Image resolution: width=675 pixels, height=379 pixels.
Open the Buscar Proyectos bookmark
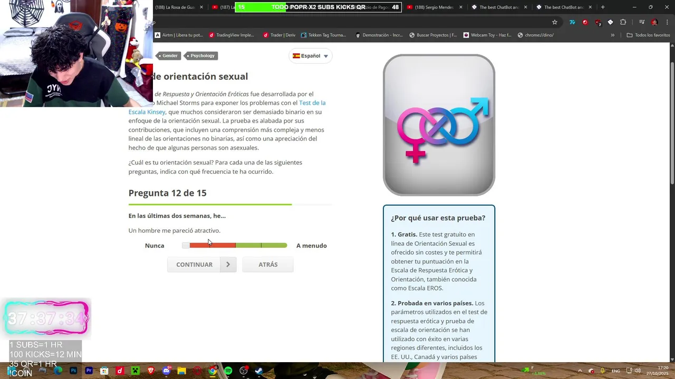pos(433,35)
